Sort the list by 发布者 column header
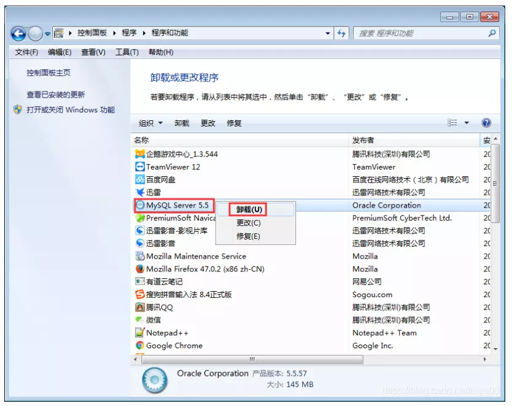This screenshot has height=406, width=512. 414,140
